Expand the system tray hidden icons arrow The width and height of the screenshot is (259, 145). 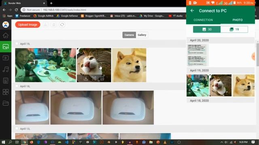point(222,142)
